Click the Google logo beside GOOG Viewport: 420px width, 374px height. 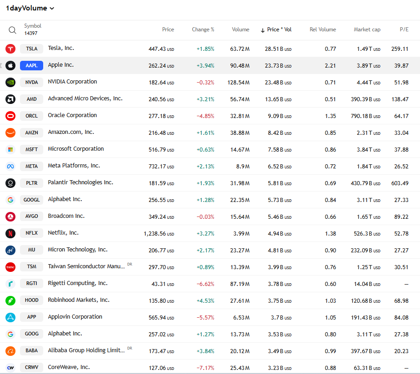(10, 334)
